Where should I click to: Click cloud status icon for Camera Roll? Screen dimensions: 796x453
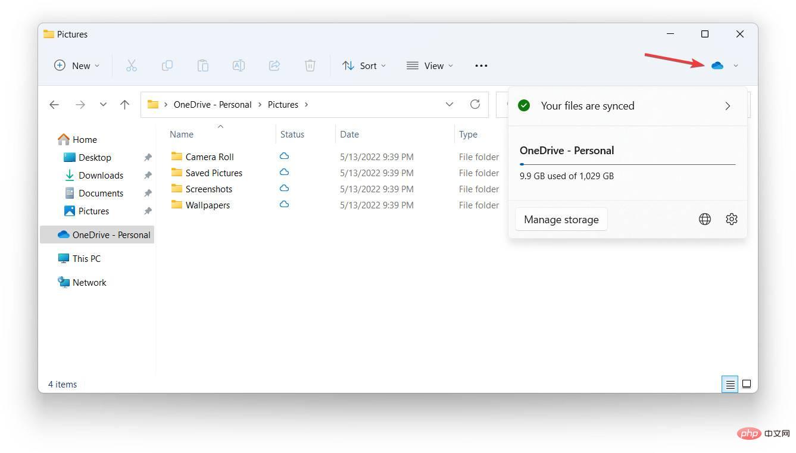tap(285, 156)
